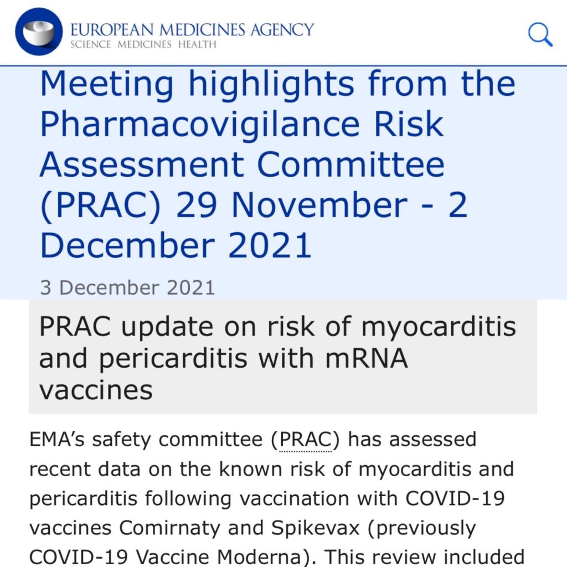Click the word vaccines in the gray heading
567x567 pixels.
[95, 390]
